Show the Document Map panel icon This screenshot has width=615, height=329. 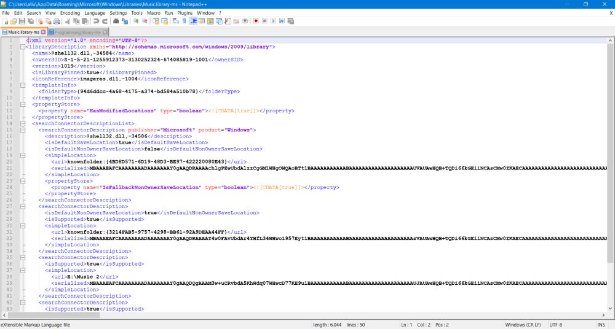tap(210, 21)
